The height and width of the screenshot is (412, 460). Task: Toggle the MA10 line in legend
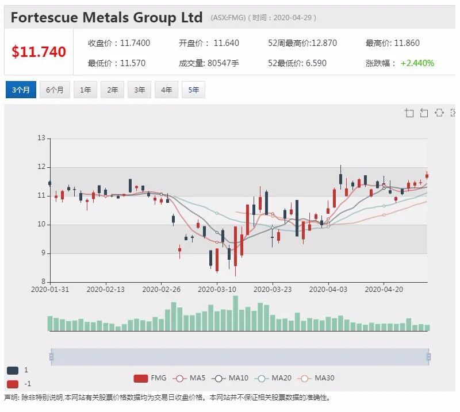230,378
